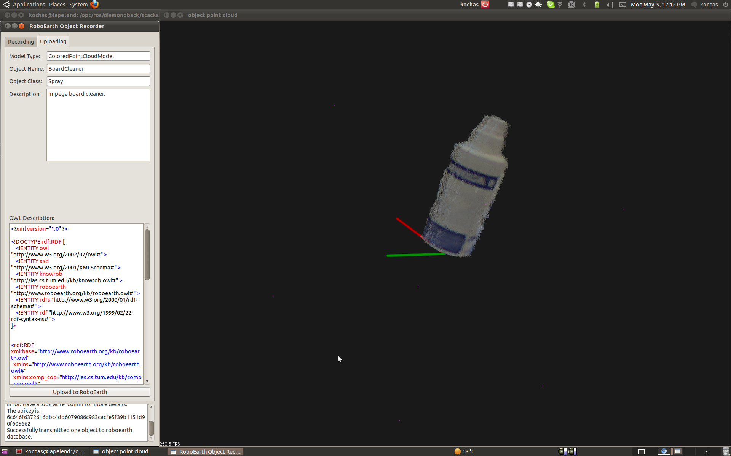Screen dimensions: 731x456
Task: Switch to the terminal window in taskbar
Action: (x=50, y=451)
